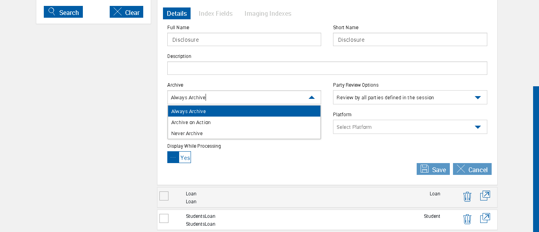Open the Loan row in new window
The image size is (539, 232).
pos(485,196)
